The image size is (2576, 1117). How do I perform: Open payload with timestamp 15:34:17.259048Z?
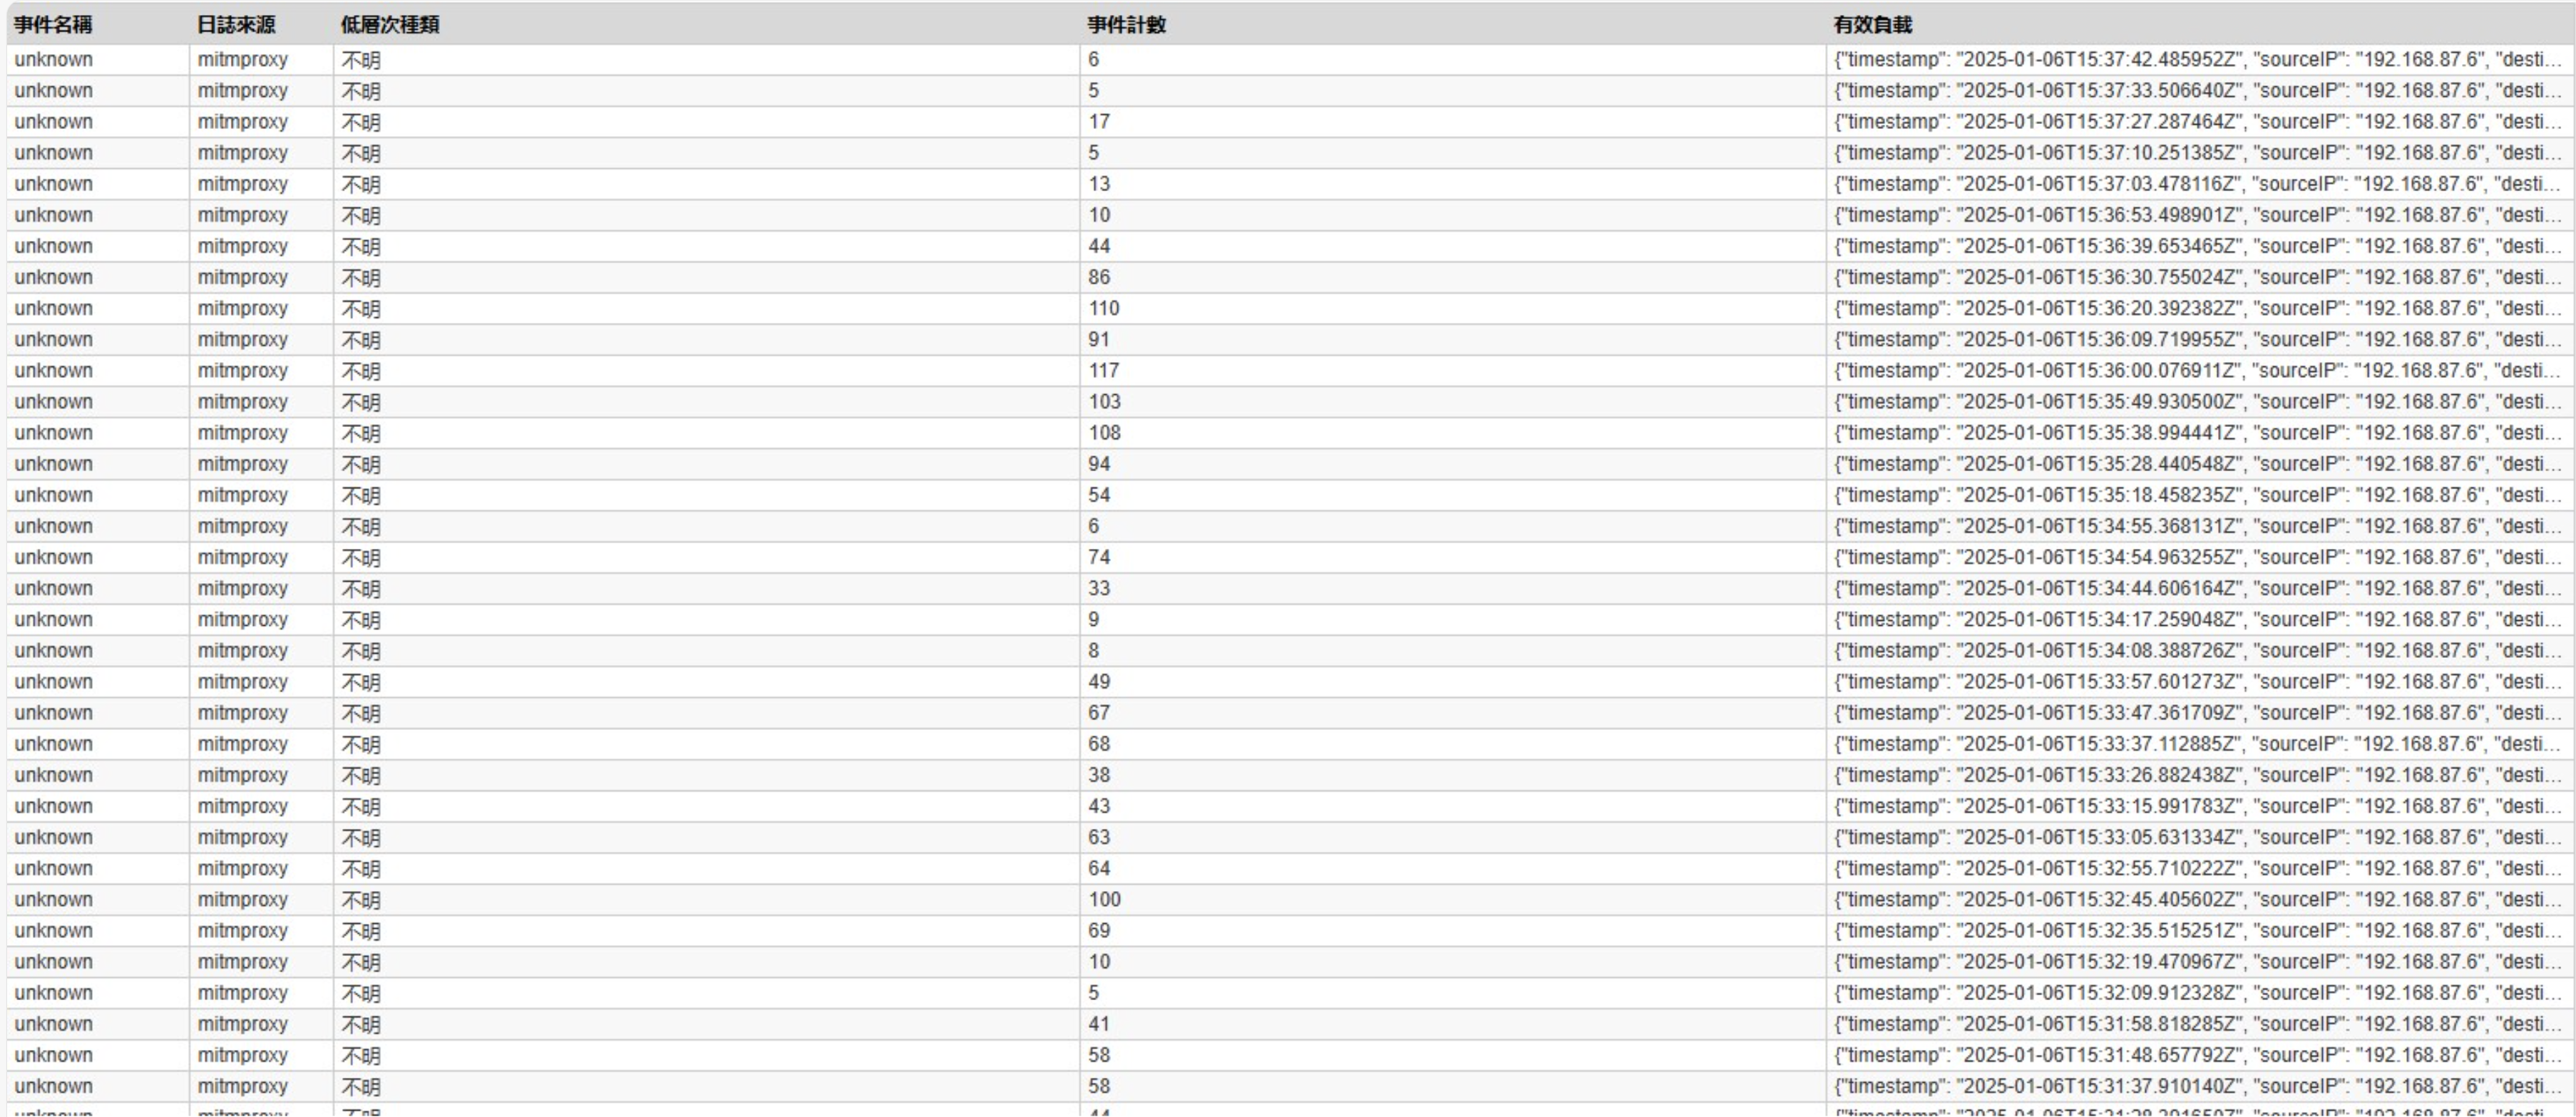click(x=2197, y=620)
